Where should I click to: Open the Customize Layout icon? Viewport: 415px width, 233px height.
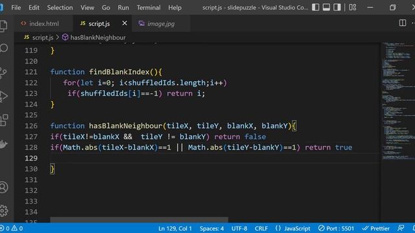coord(353,7)
